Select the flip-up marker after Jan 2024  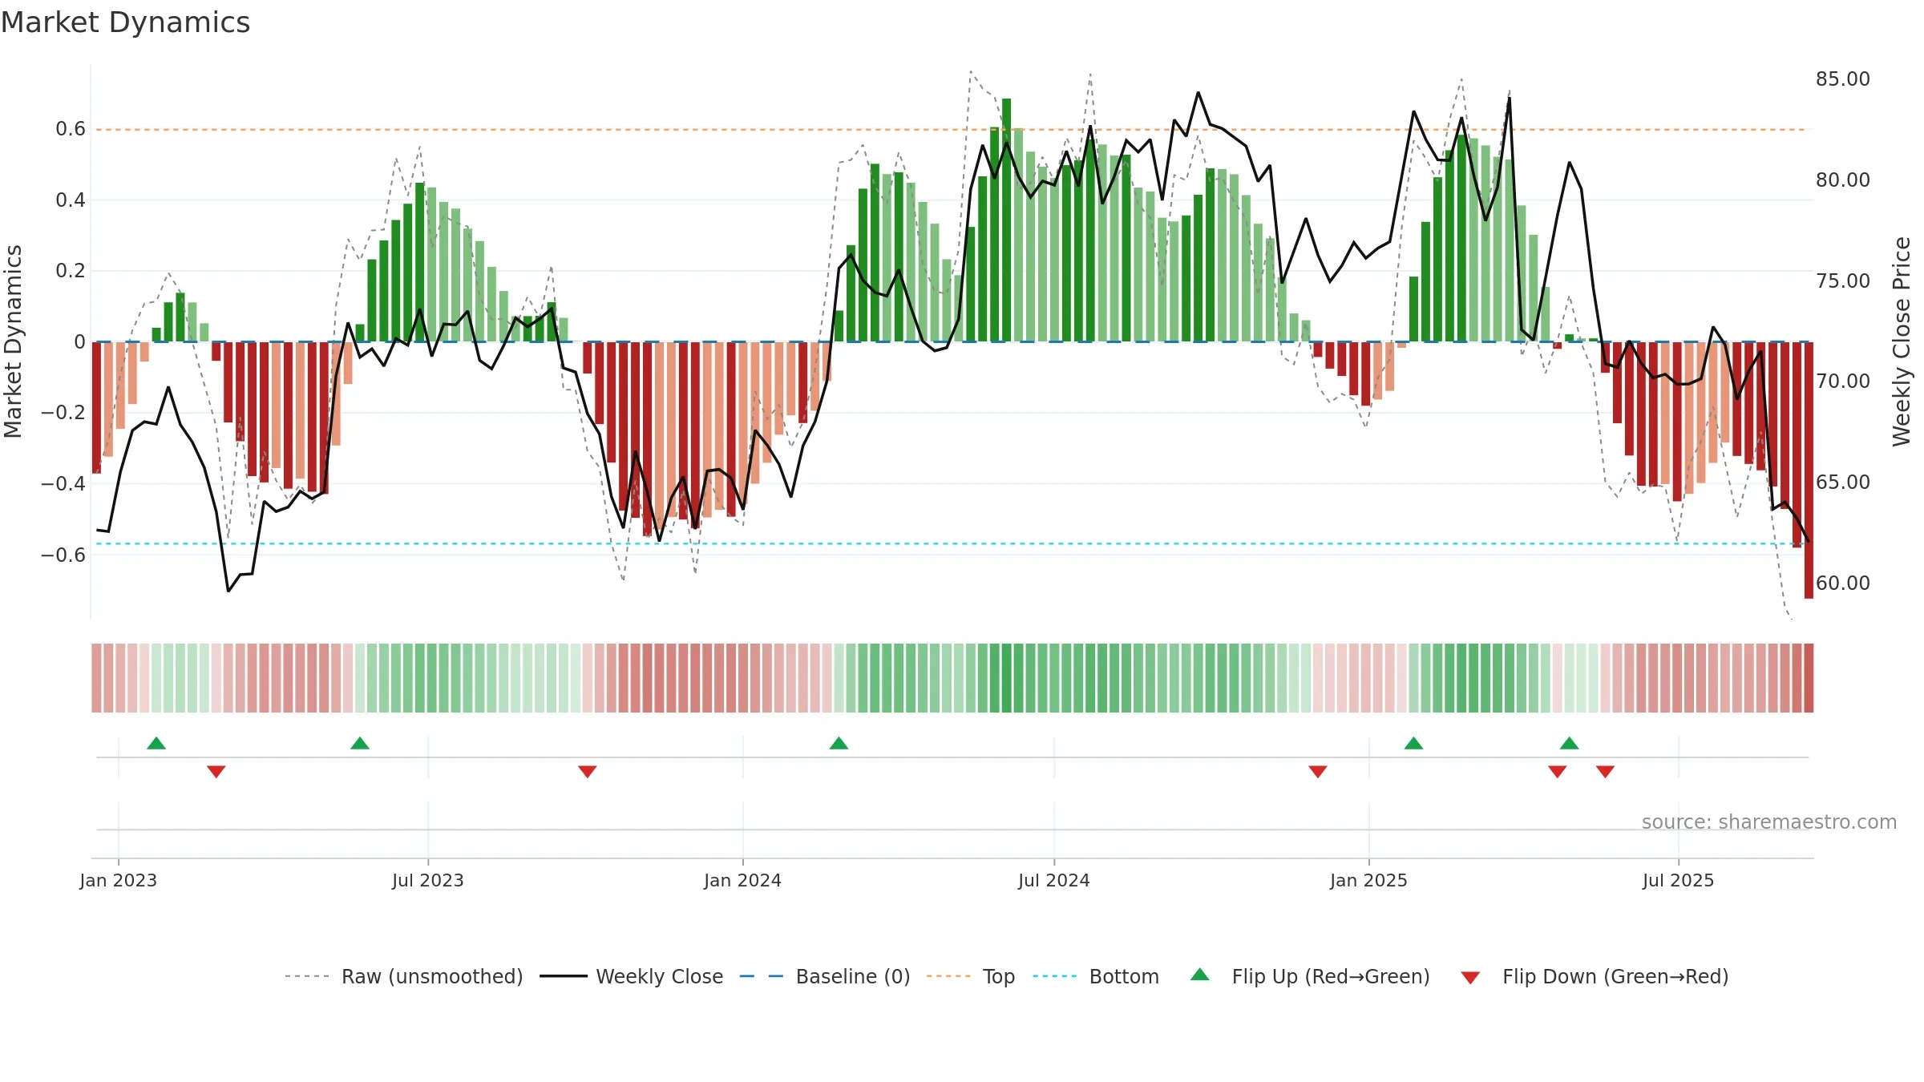click(x=839, y=743)
